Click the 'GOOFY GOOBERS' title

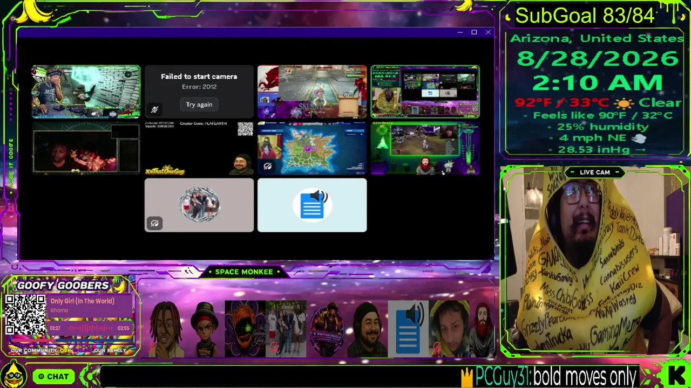[x=63, y=285]
